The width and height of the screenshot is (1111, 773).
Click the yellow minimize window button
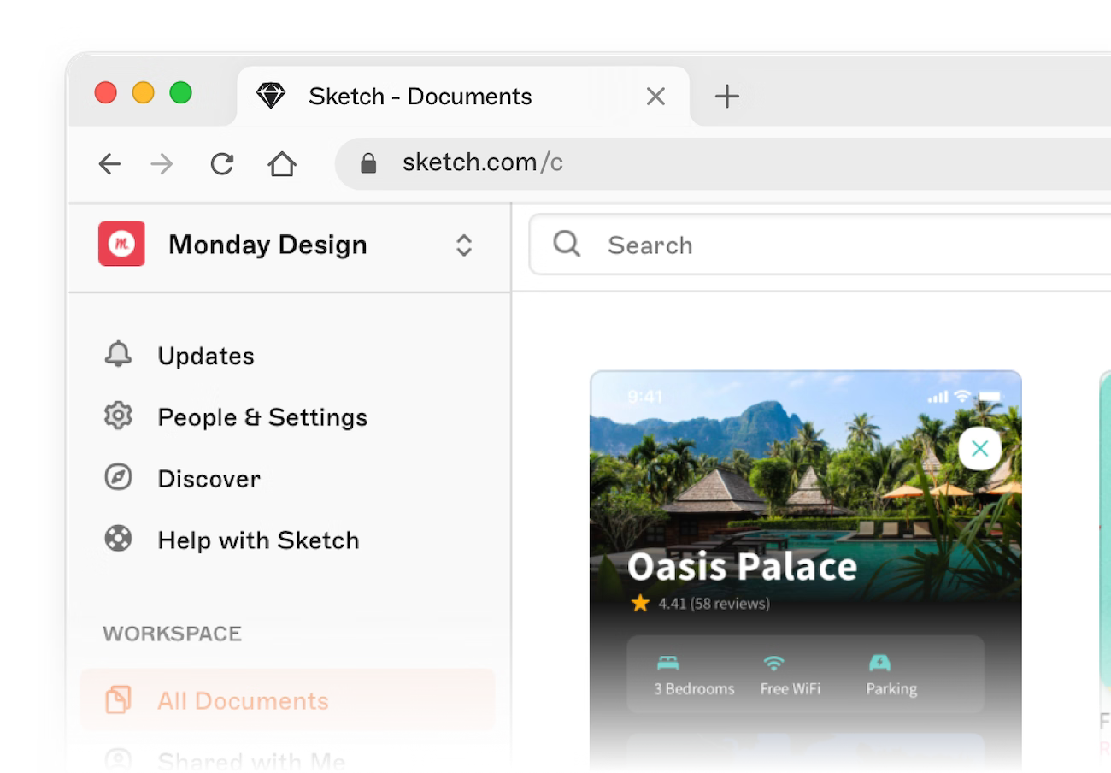pyautogui.click(x=143, y=92)
